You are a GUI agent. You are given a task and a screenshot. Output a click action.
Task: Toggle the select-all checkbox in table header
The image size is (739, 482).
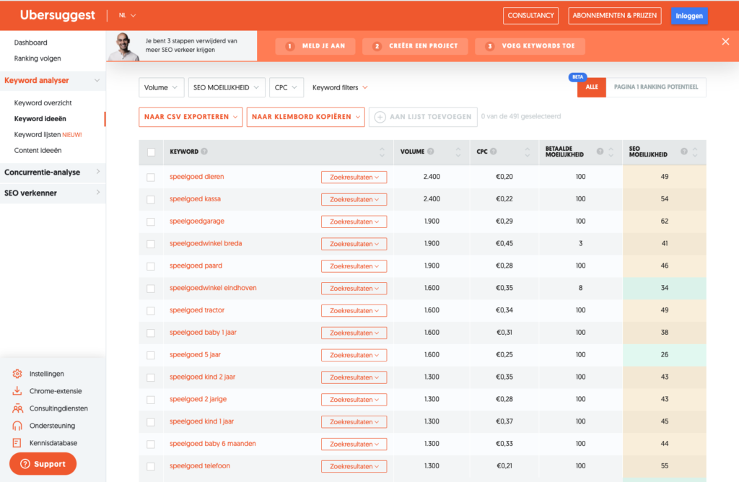(x=151, y=152)
